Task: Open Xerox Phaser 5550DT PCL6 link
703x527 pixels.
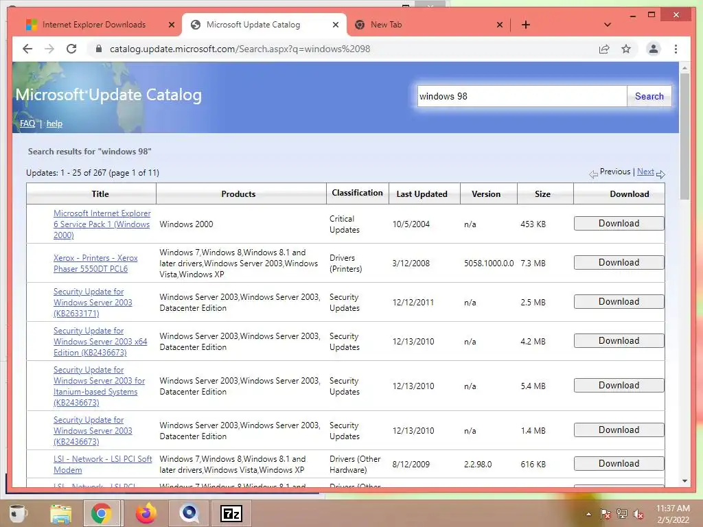Action: (95, 263)
